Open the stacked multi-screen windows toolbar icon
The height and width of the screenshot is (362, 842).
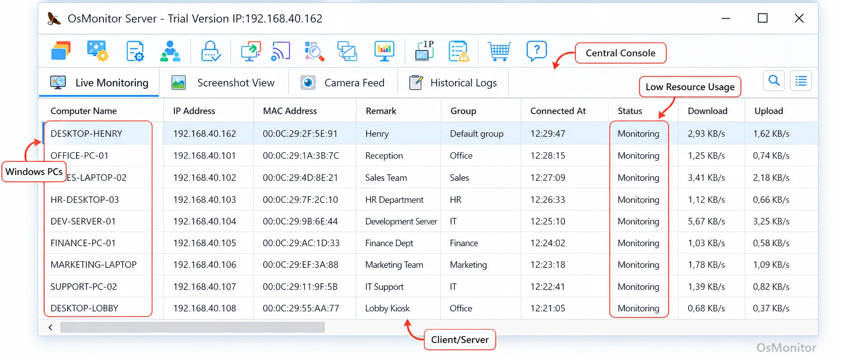tap(61, 51)
